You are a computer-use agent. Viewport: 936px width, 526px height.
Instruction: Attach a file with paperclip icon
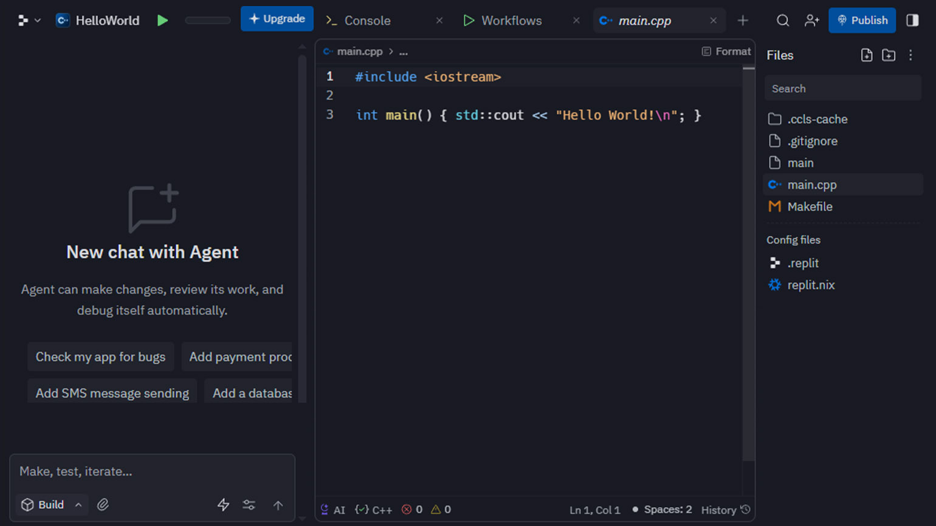103,505
